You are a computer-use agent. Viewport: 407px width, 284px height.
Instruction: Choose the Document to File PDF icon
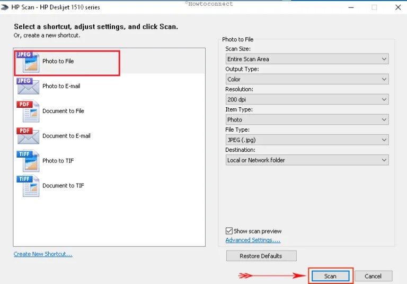(x=28, y=111)
